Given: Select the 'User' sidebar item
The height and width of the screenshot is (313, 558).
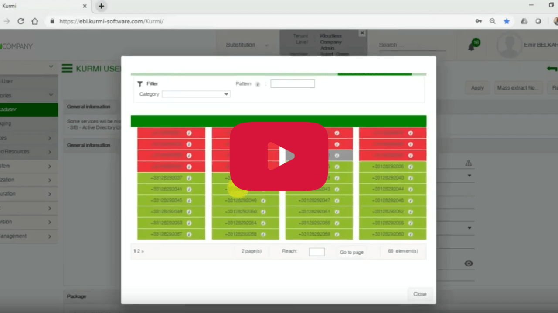Looking at the screenshot, I should click(29, 81).
